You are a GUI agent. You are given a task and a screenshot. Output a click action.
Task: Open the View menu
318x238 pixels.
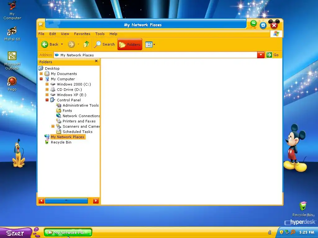pyautogui.click(x=65, y=34)
